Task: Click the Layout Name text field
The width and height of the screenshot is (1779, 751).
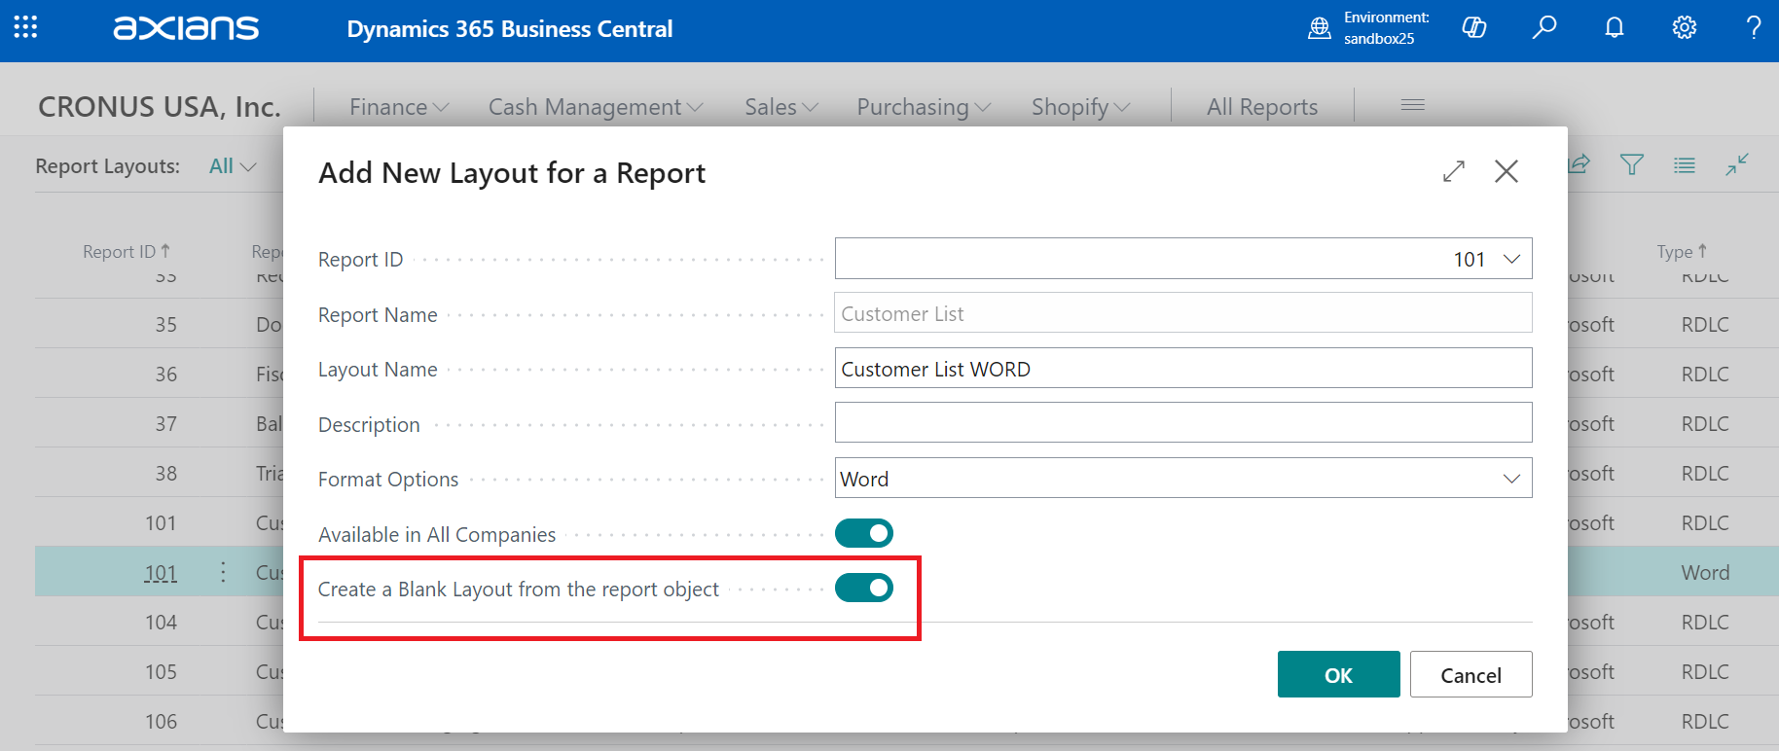Action: pos(1182,369)
